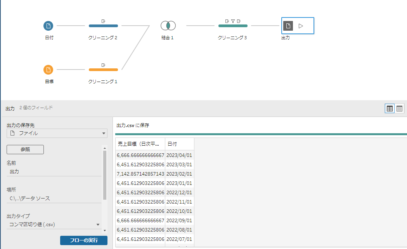407x249 pixels.
Task: Click the フローの実行 button
Action: pos(83,240)
